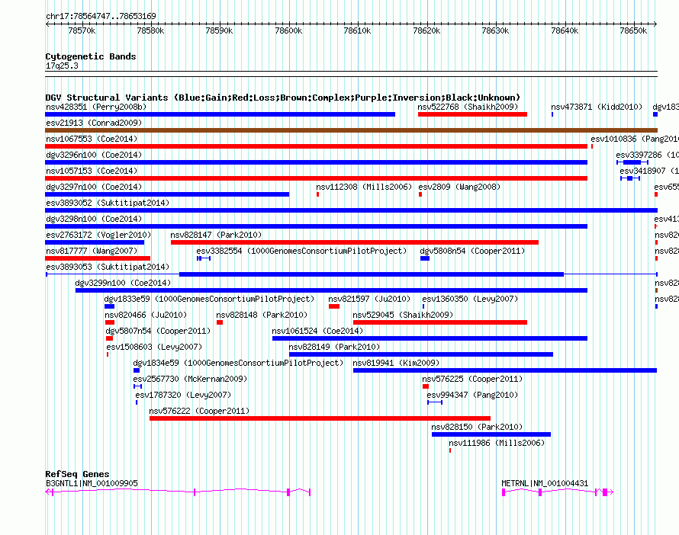
Task: Open esv2567730 (McKernan2009) label
Action: (190, 379)
